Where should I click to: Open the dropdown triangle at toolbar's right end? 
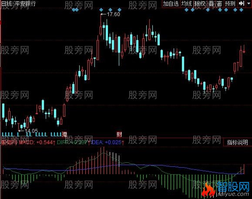(249, 3)
